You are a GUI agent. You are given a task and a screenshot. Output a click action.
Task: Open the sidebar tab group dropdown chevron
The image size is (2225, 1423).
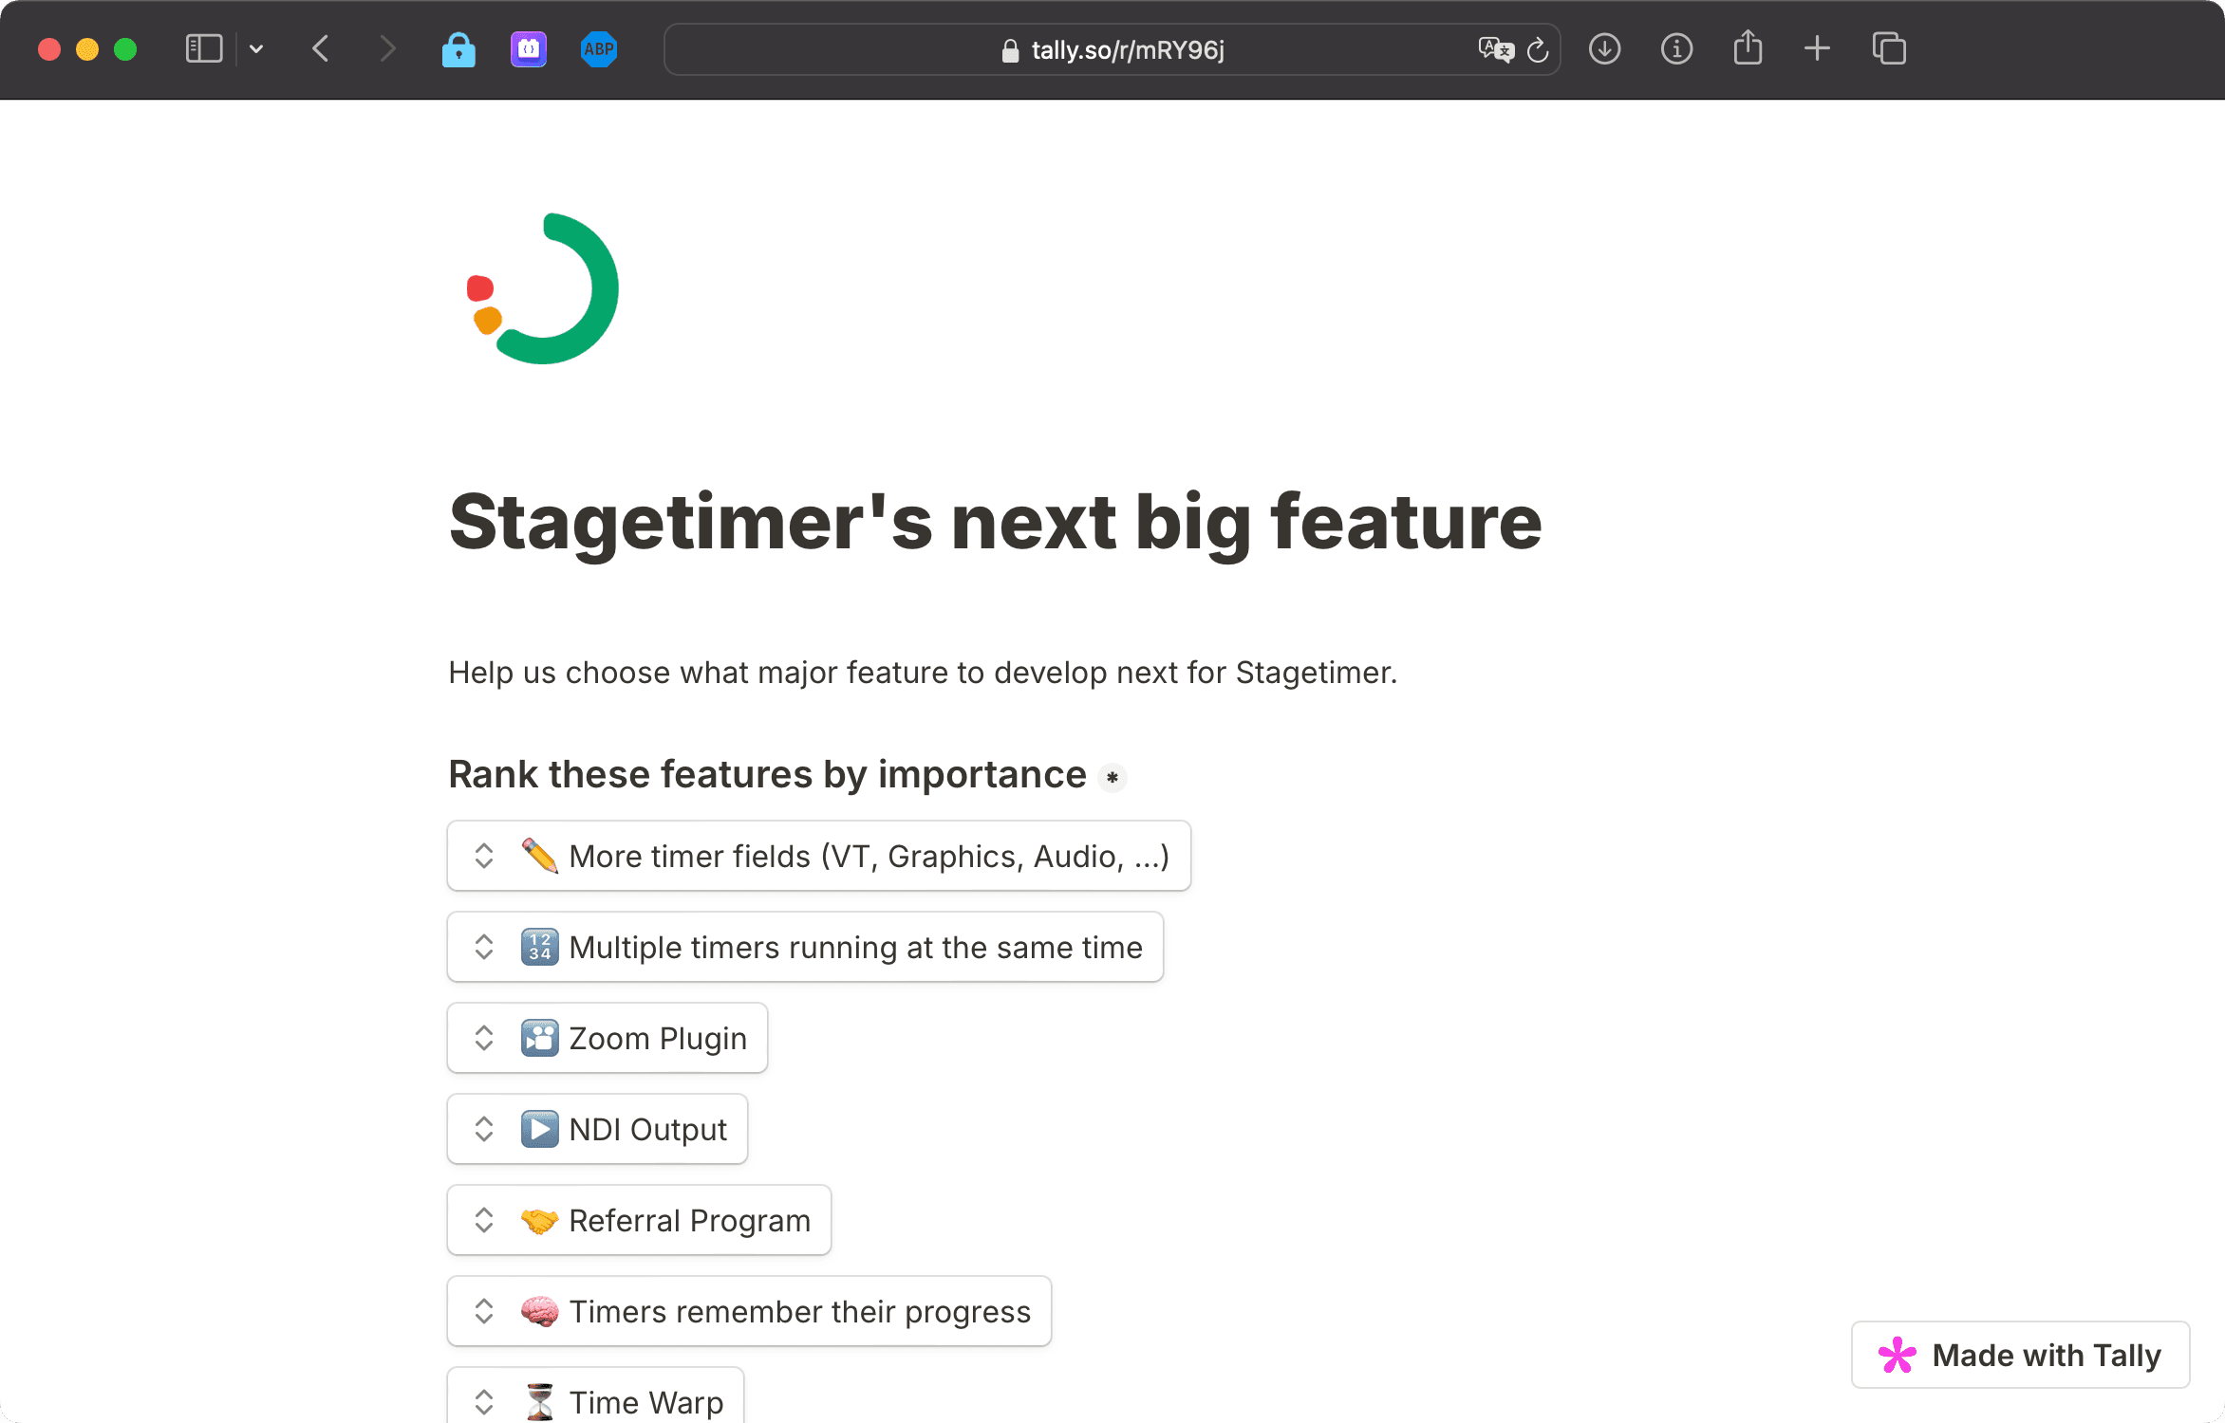(256, 48)
